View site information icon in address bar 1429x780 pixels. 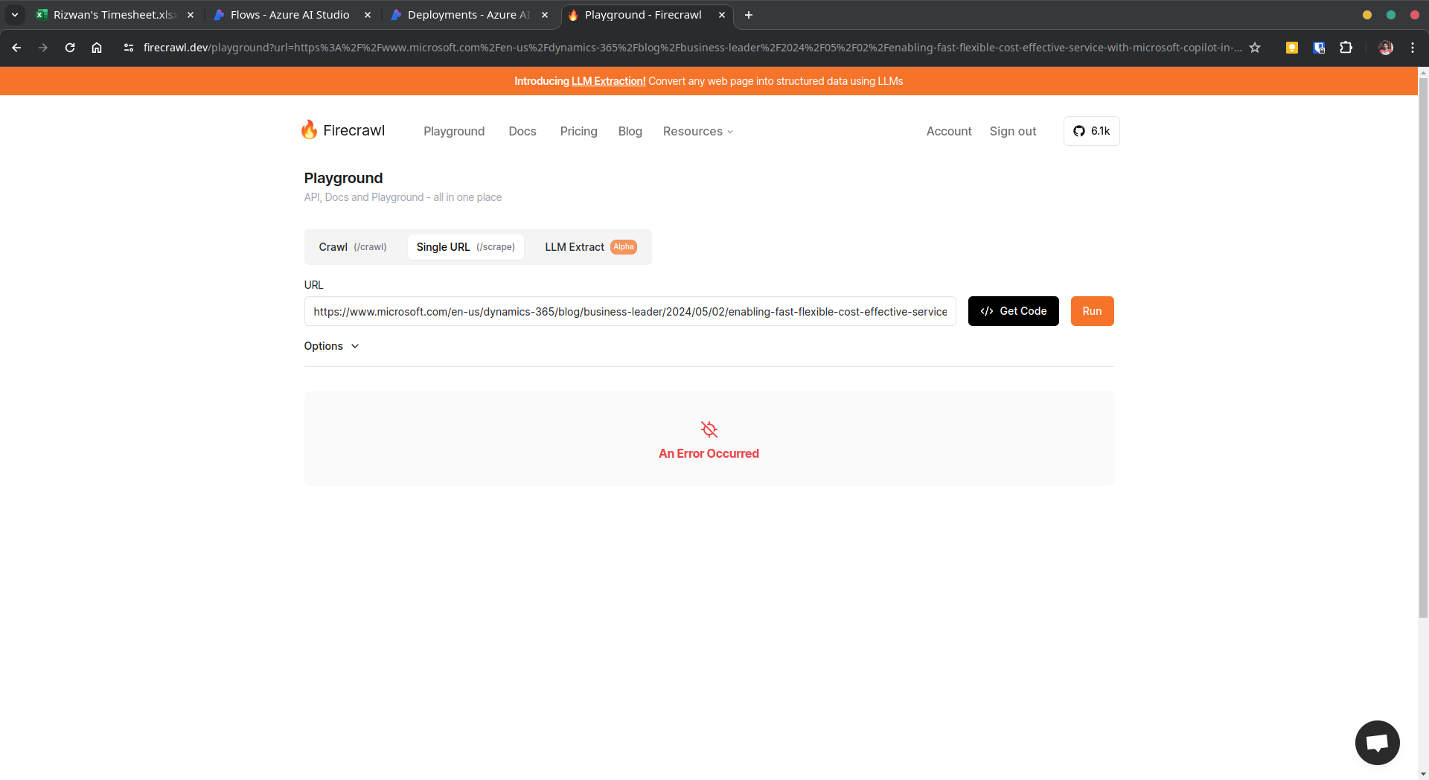point(129,48)
